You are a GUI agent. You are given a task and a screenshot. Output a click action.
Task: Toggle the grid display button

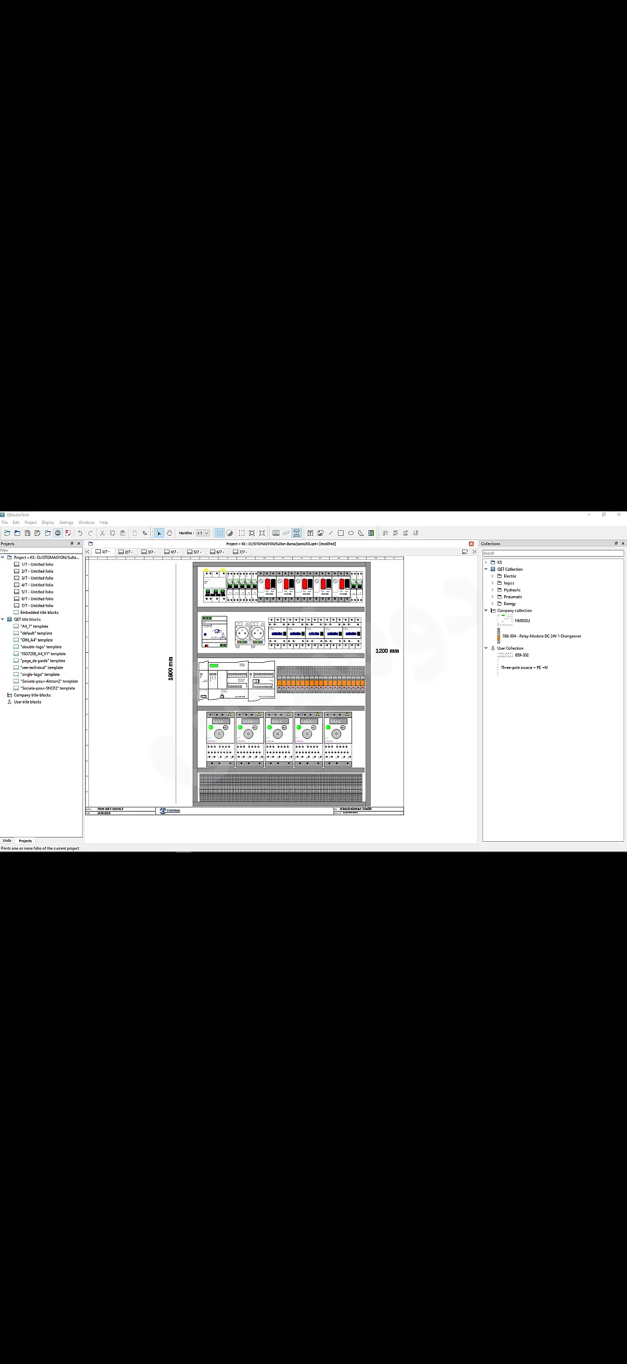tap(219, 533)
